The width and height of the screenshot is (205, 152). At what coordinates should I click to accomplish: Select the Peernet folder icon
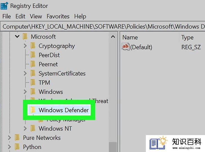click(33, 64)
